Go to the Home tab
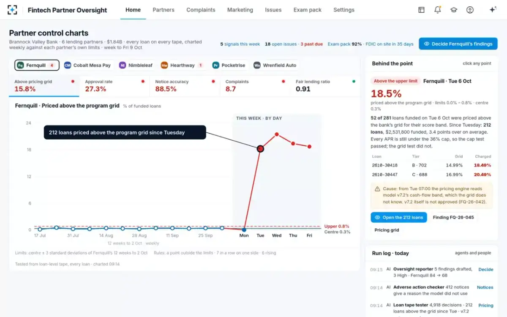This screenshot has width=507, height=317. coord(133,10)
